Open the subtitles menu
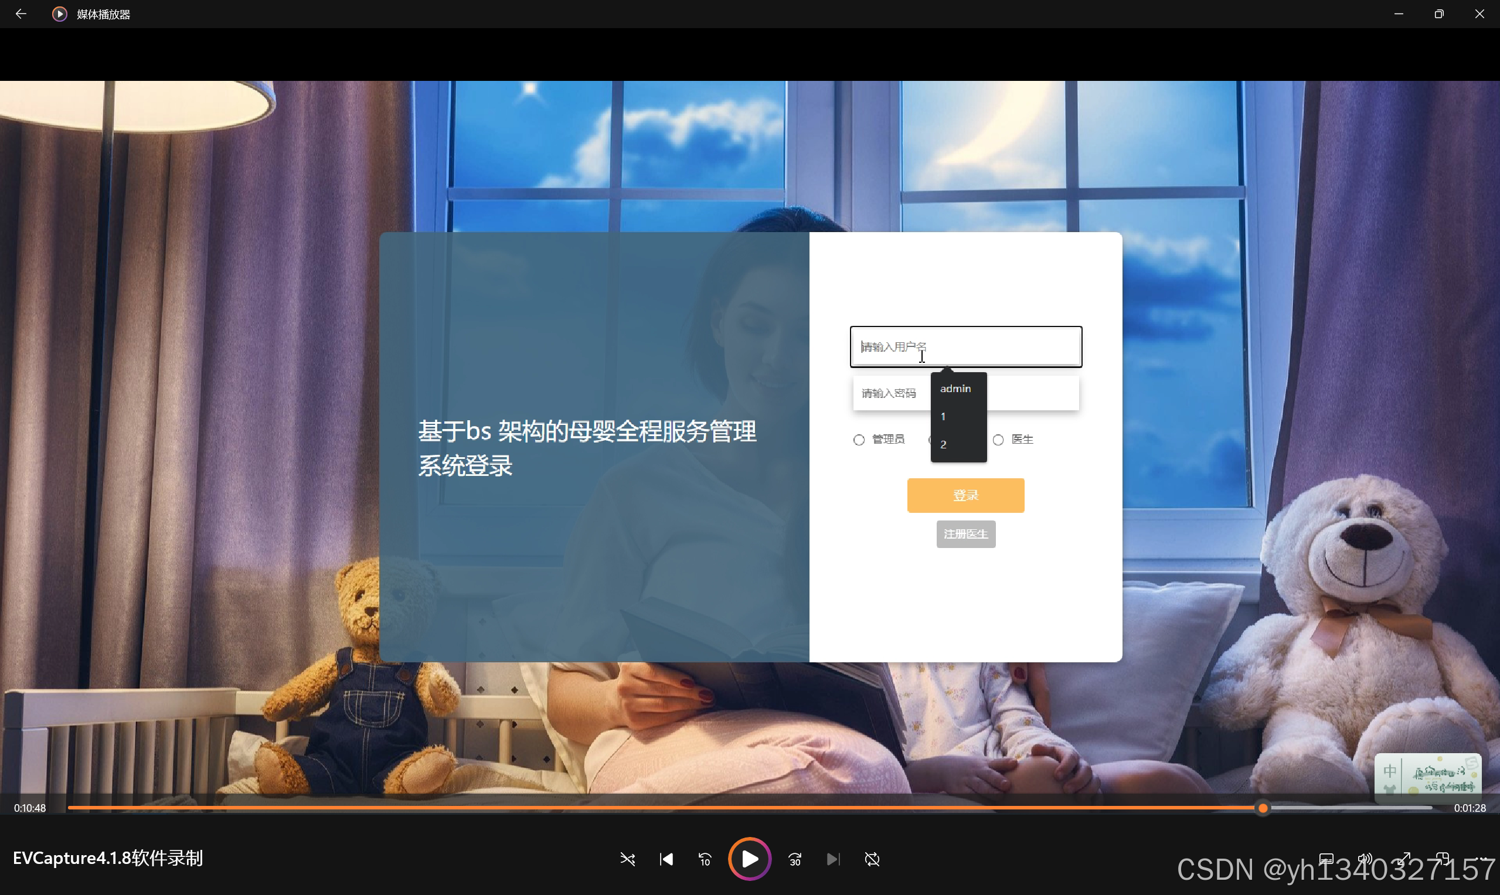This screenshot has width=1500, height=895. coord(1326,858)
